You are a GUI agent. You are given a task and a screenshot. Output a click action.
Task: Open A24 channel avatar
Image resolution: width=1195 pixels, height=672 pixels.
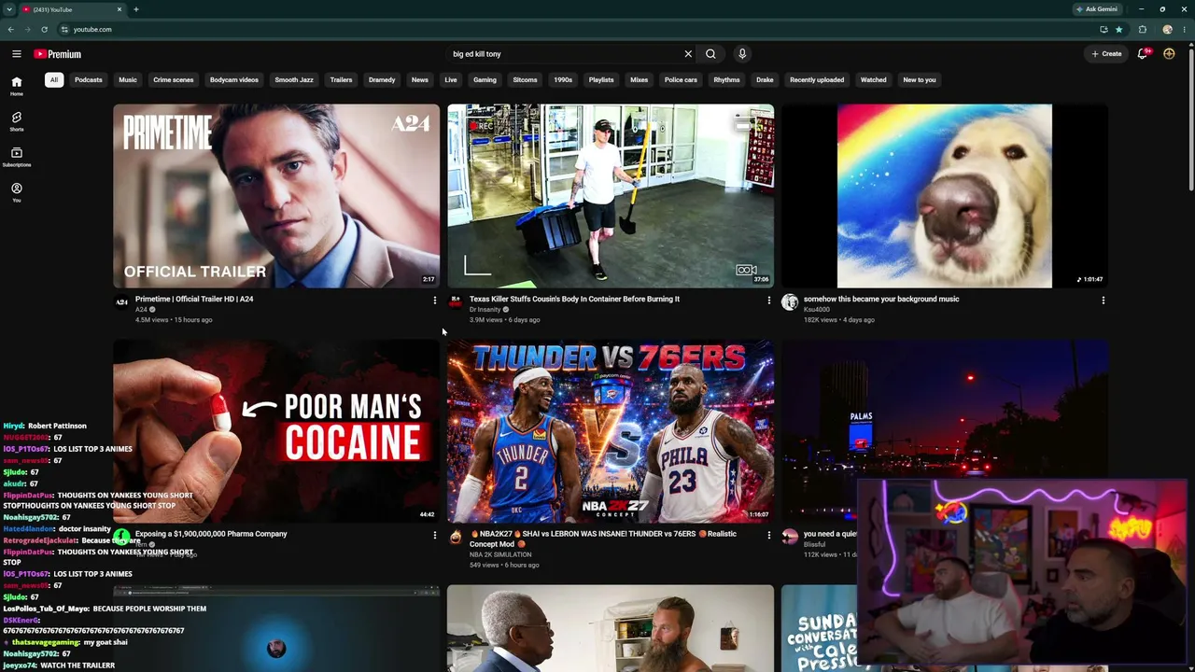click(121, 302)
